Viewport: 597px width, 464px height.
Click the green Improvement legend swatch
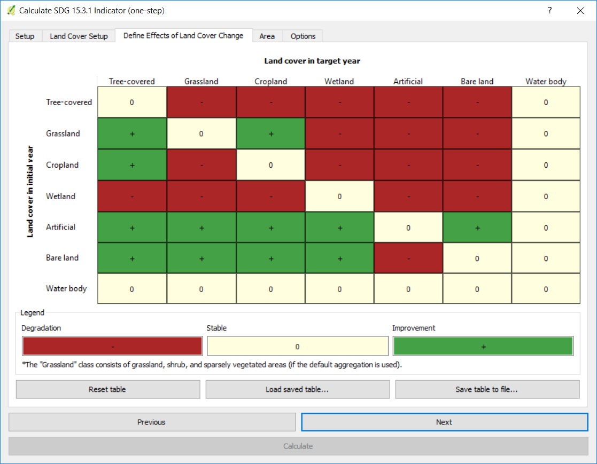coord(483,346)
